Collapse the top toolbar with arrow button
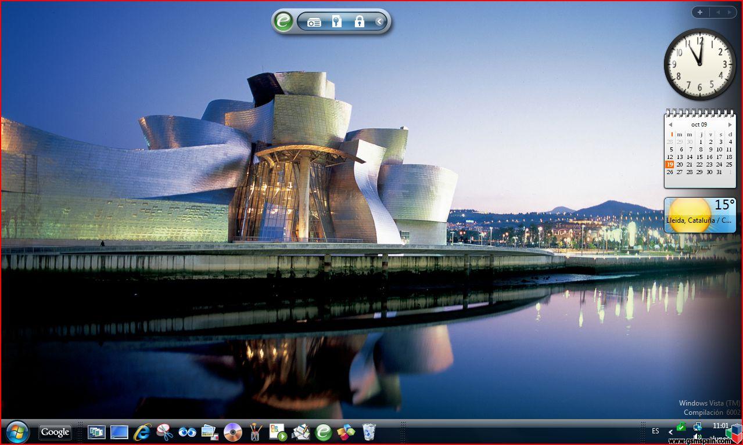The image size is (743, 445). tap(379, 22)
